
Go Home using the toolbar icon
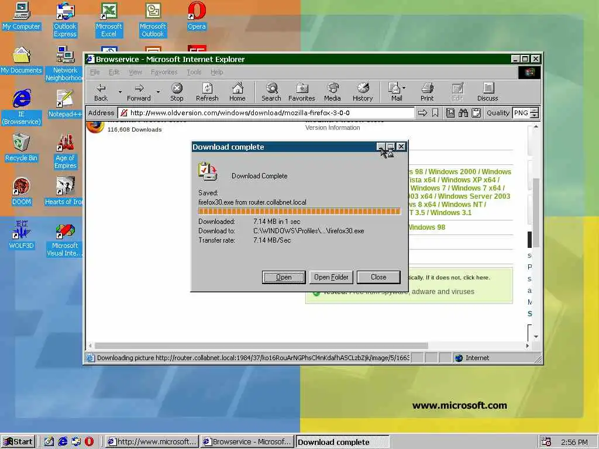[x=237, y=92]
